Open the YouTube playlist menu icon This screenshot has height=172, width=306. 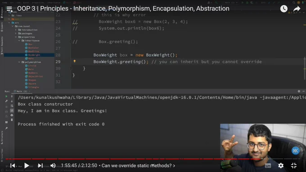coord(9,9)
